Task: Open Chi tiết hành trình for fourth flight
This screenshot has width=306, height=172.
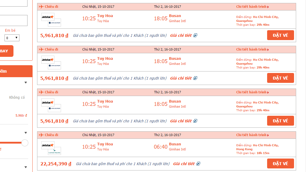Action: click(x=252, y=135)
